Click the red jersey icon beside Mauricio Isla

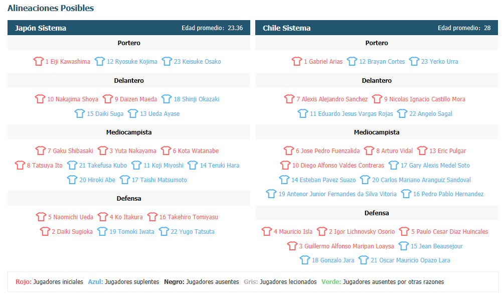click(x=267, y=231)
